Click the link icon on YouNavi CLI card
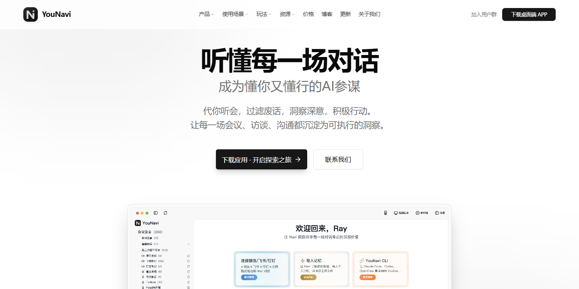579x289 pixels. 362,261
